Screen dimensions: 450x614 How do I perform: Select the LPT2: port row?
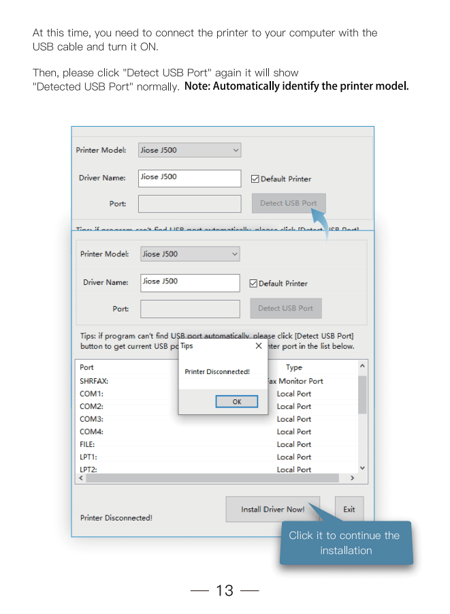click(x=216, y=469)
